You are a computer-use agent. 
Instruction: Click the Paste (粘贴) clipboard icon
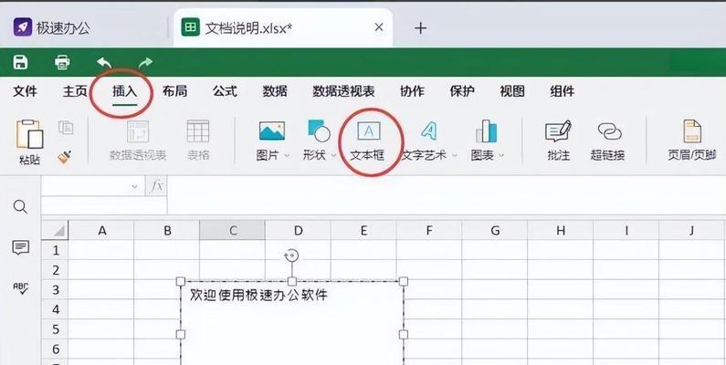[x=29, y=134]
